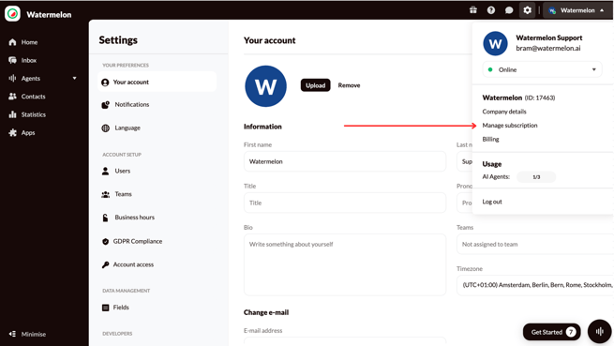
Task: Click the First name input field
Action: tap(345, 161)
